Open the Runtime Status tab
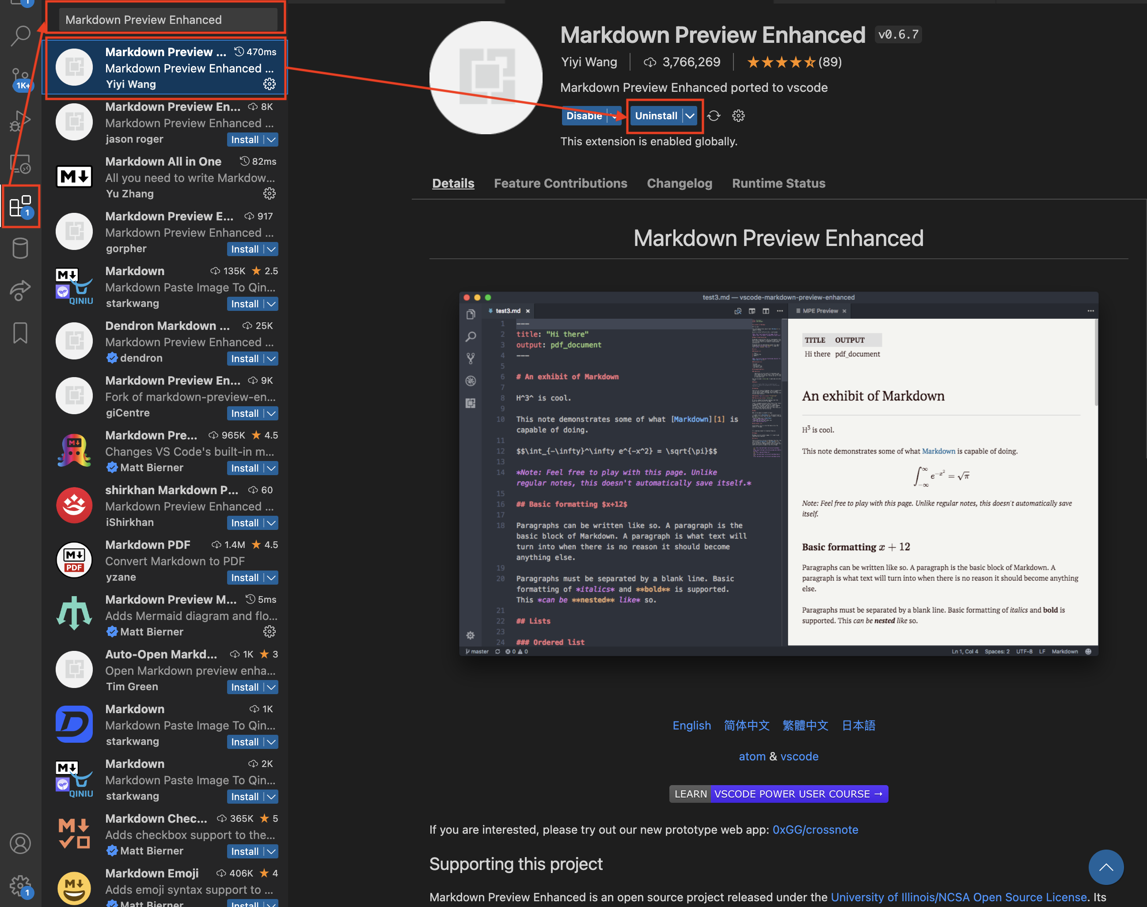This screenshot has width=1147, height=907. point(779,183)
